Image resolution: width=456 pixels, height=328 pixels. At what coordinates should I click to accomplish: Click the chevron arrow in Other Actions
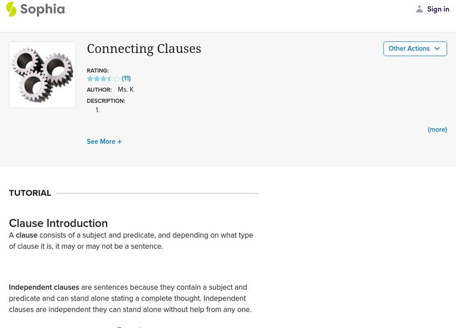click(x=437, y=49)
